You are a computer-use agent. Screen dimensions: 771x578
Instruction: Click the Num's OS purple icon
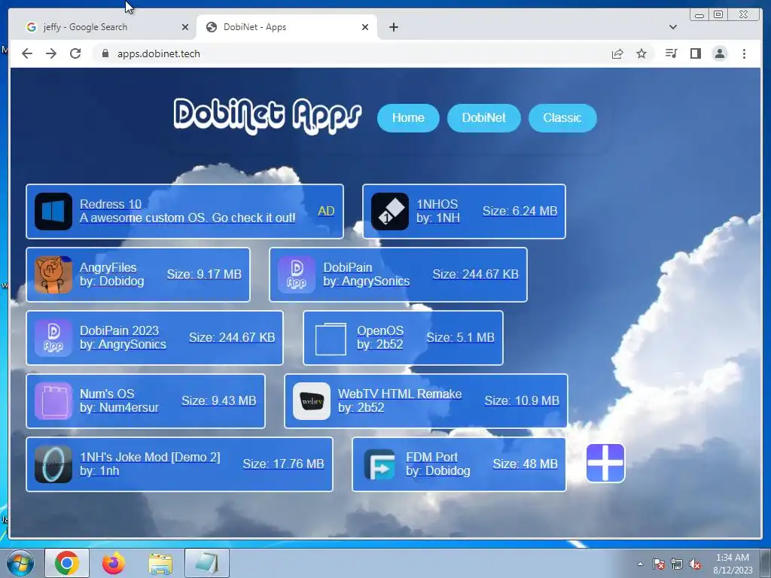tap(53, 401)
